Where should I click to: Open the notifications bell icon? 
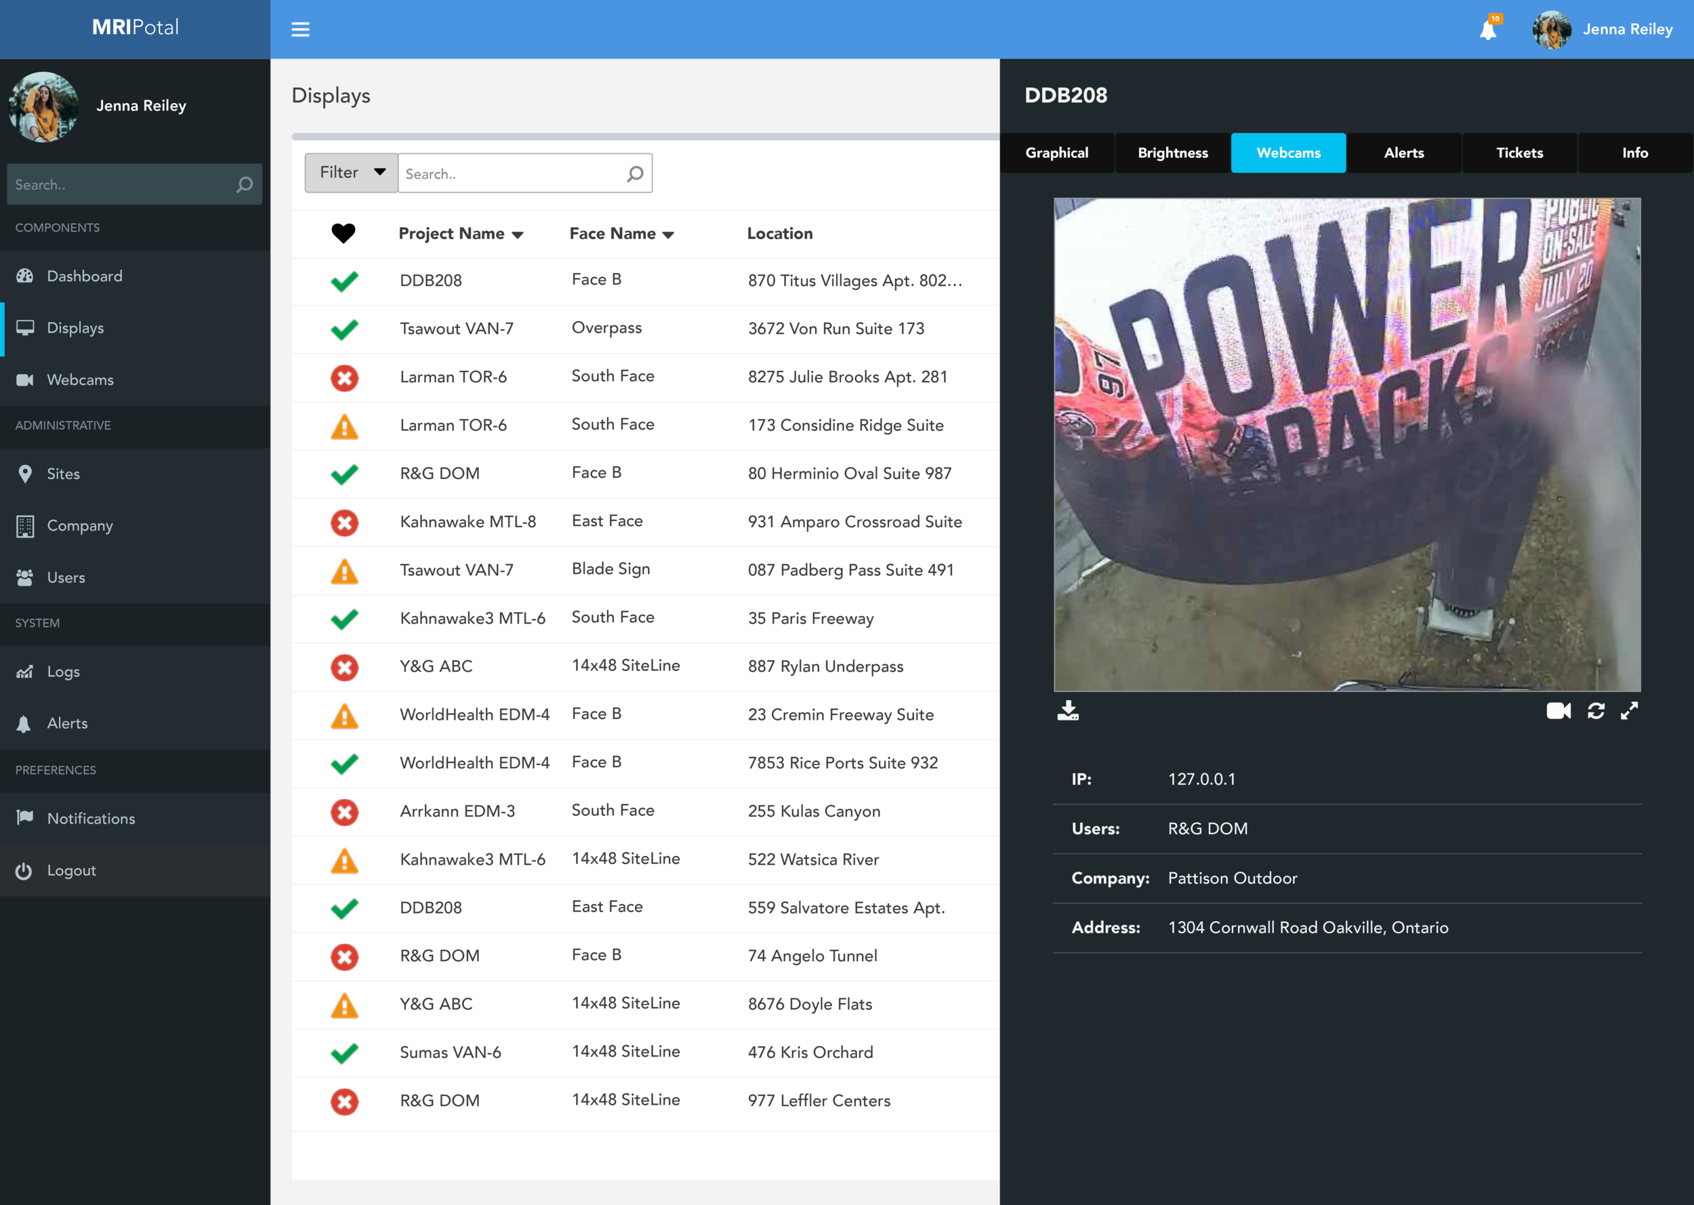pyautogui.click(x=1487, y=30)
